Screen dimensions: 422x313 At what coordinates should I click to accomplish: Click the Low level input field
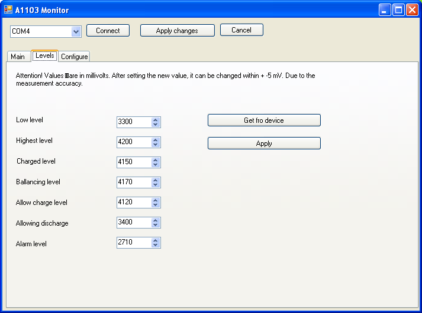133,122
